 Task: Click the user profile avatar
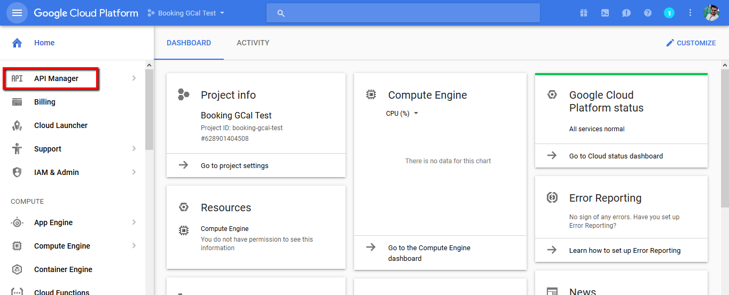pyautogui.click(x=712, y=13)
